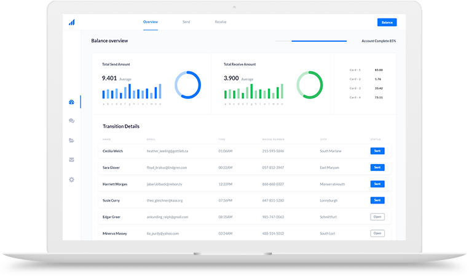469x276 pixels.
Task: Switch to the Receive tab
Action: click(x=220, y=22)
